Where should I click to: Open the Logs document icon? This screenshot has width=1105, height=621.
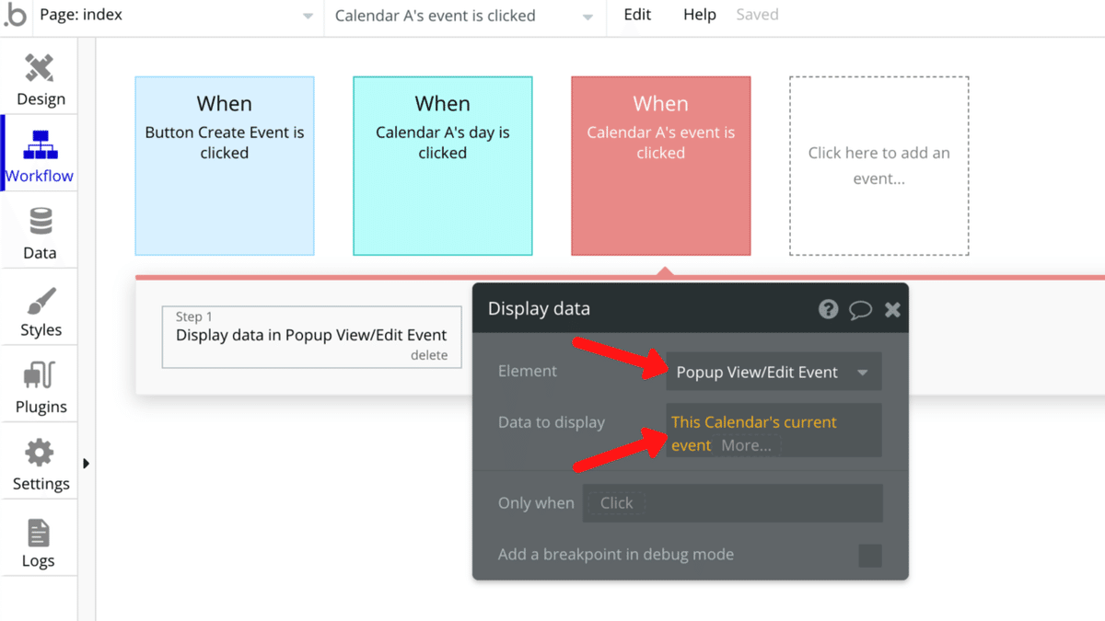(x=39, y=532)
